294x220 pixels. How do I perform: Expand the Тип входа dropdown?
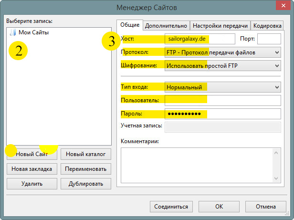pos(222,87)
